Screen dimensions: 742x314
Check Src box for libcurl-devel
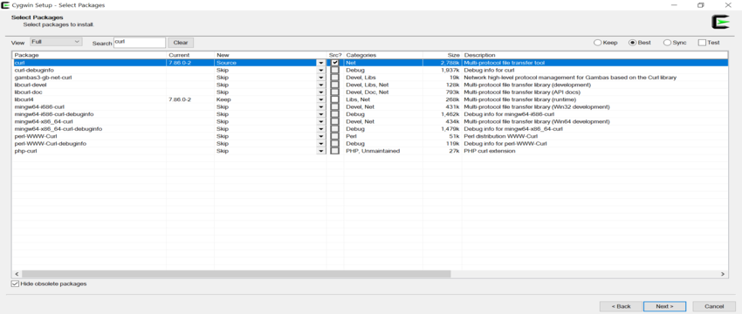tap(335, 85)
